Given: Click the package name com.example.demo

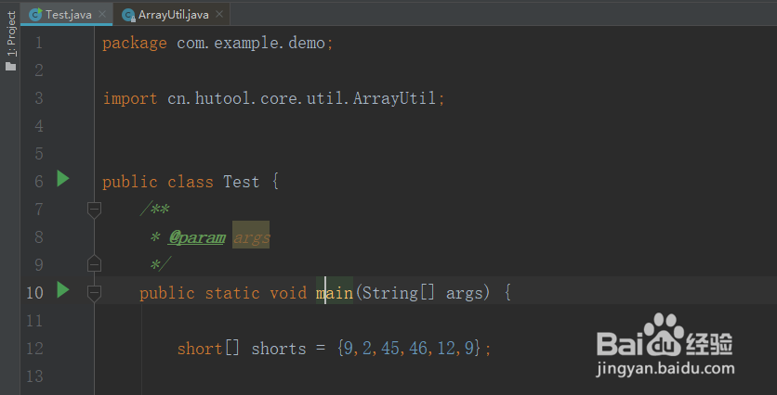Looking at the screenshot, I should 251,43.
